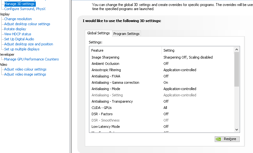Image resolution: width=253 pixels, height=153 pixels.
Task: Select Antialiasing - Gamma correction row
Action: click(161, 82)
